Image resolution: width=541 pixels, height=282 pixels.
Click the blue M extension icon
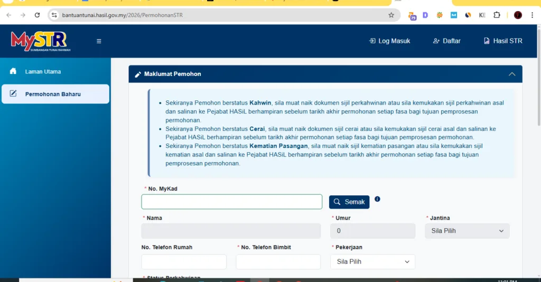[x=454, y=15]
